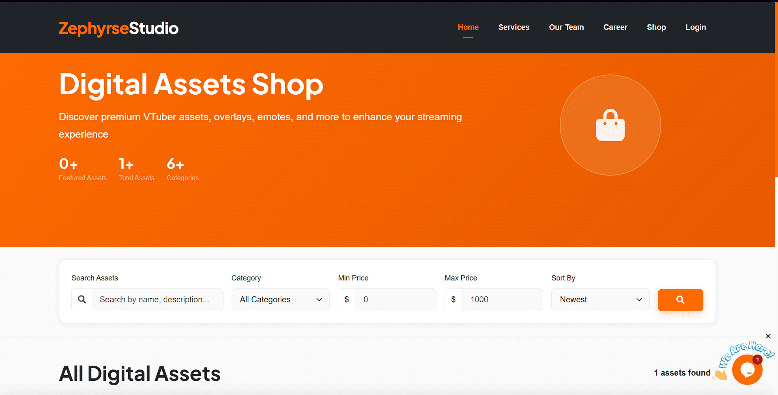Open the All Categories dropdown

click(280, 299)
